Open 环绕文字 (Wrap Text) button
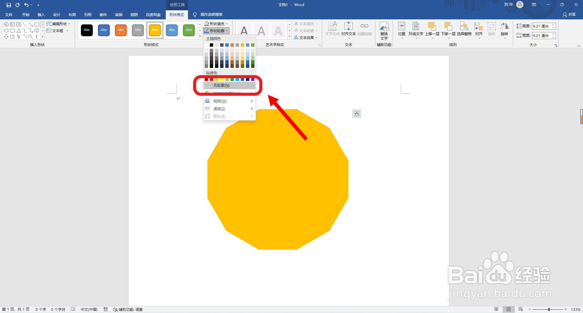The height and width of the screenshot is (313, 583). [x=416, y=30]
